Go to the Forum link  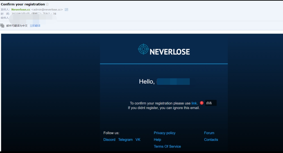coord(209,133)
